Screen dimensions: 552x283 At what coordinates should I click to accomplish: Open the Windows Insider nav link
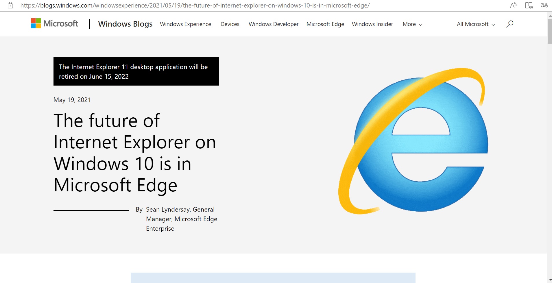coord(372,24)
